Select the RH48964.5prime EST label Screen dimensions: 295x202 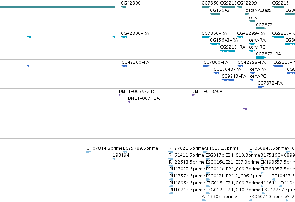(x=187, y=183)
